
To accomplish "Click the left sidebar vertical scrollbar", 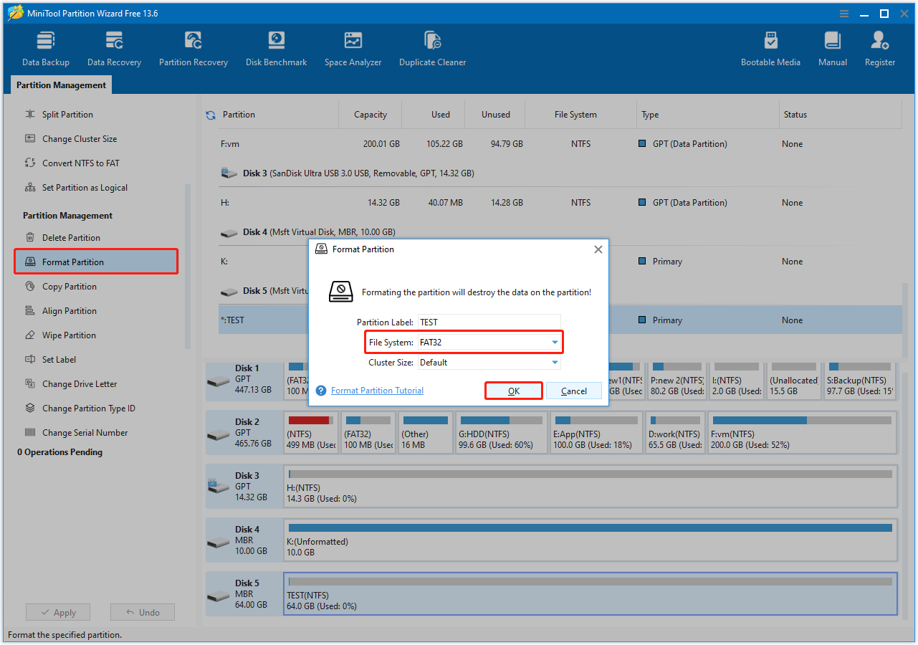I will (x=188, y=265).
